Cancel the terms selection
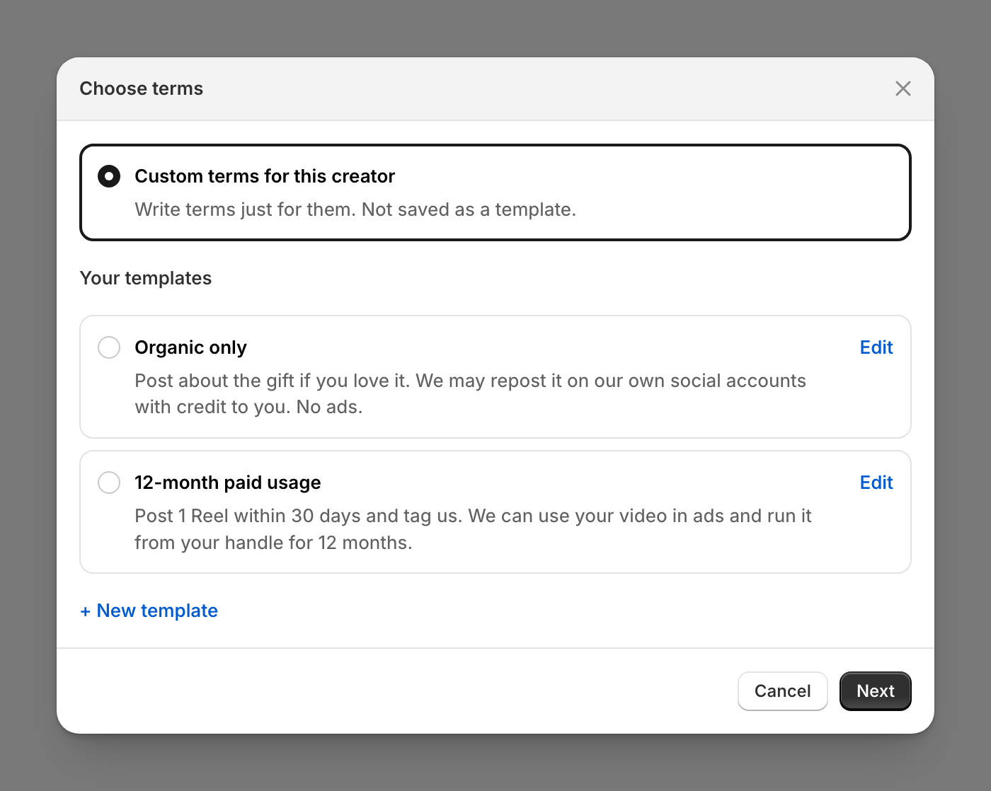This screenshot has width=991, height=791. click(782, 691)
